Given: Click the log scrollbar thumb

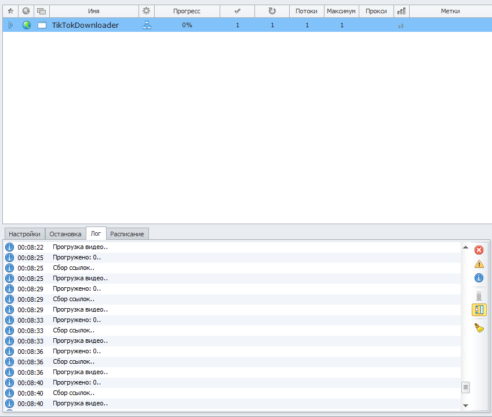Looking at the screenshot, I should click(x=466, y=387).
